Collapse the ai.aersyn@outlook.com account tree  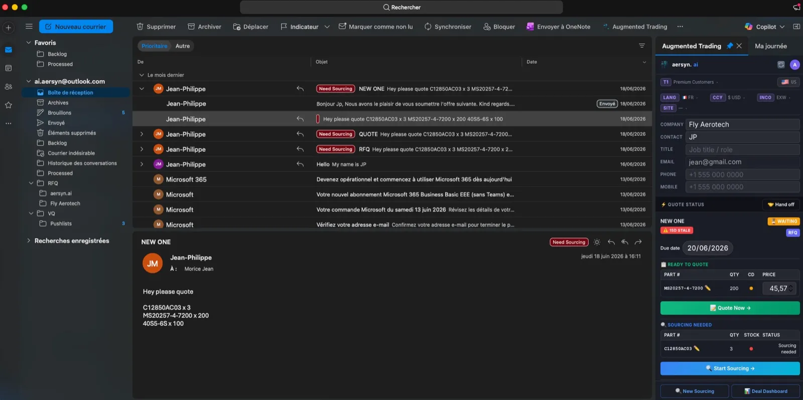[29, 81]
